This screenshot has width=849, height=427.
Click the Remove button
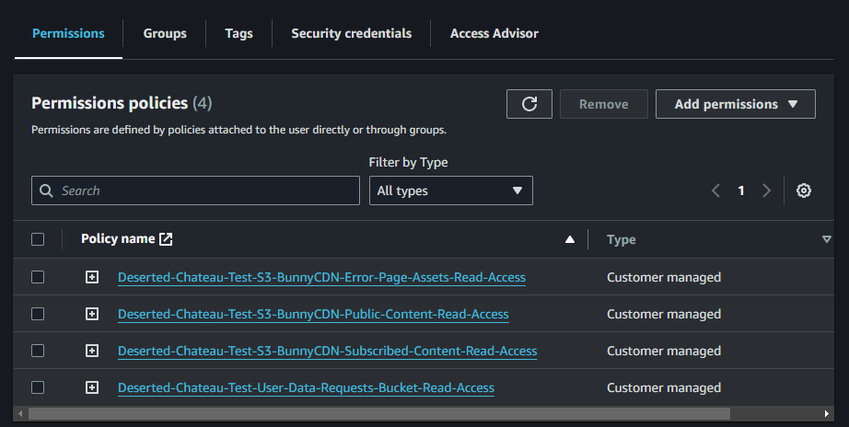coord(603,104)
